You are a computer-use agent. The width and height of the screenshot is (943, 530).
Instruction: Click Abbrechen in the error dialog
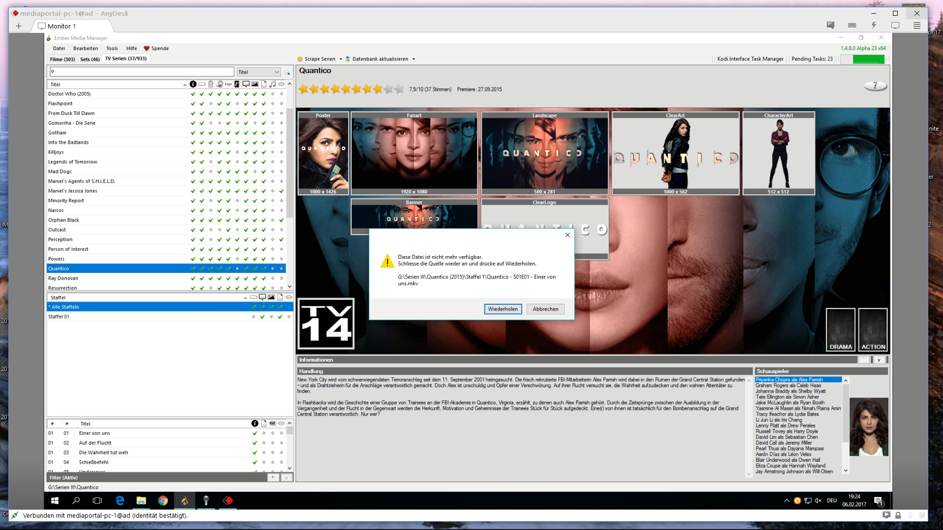545,309
